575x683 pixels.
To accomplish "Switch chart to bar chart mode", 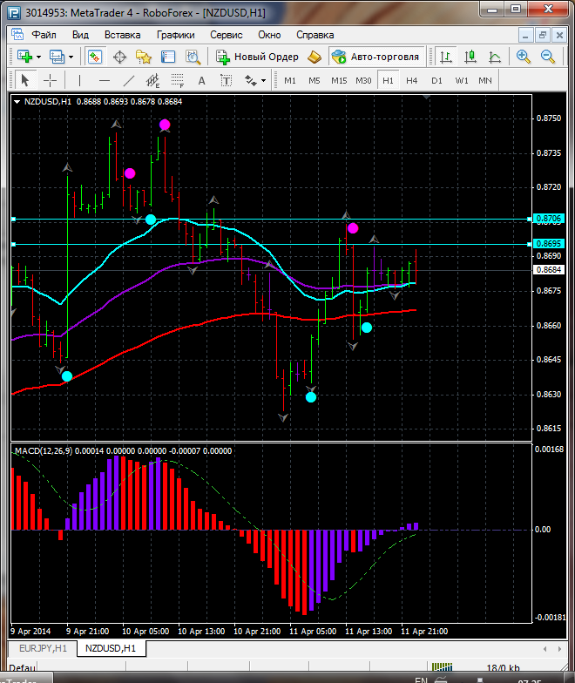I will click(446, 57).
